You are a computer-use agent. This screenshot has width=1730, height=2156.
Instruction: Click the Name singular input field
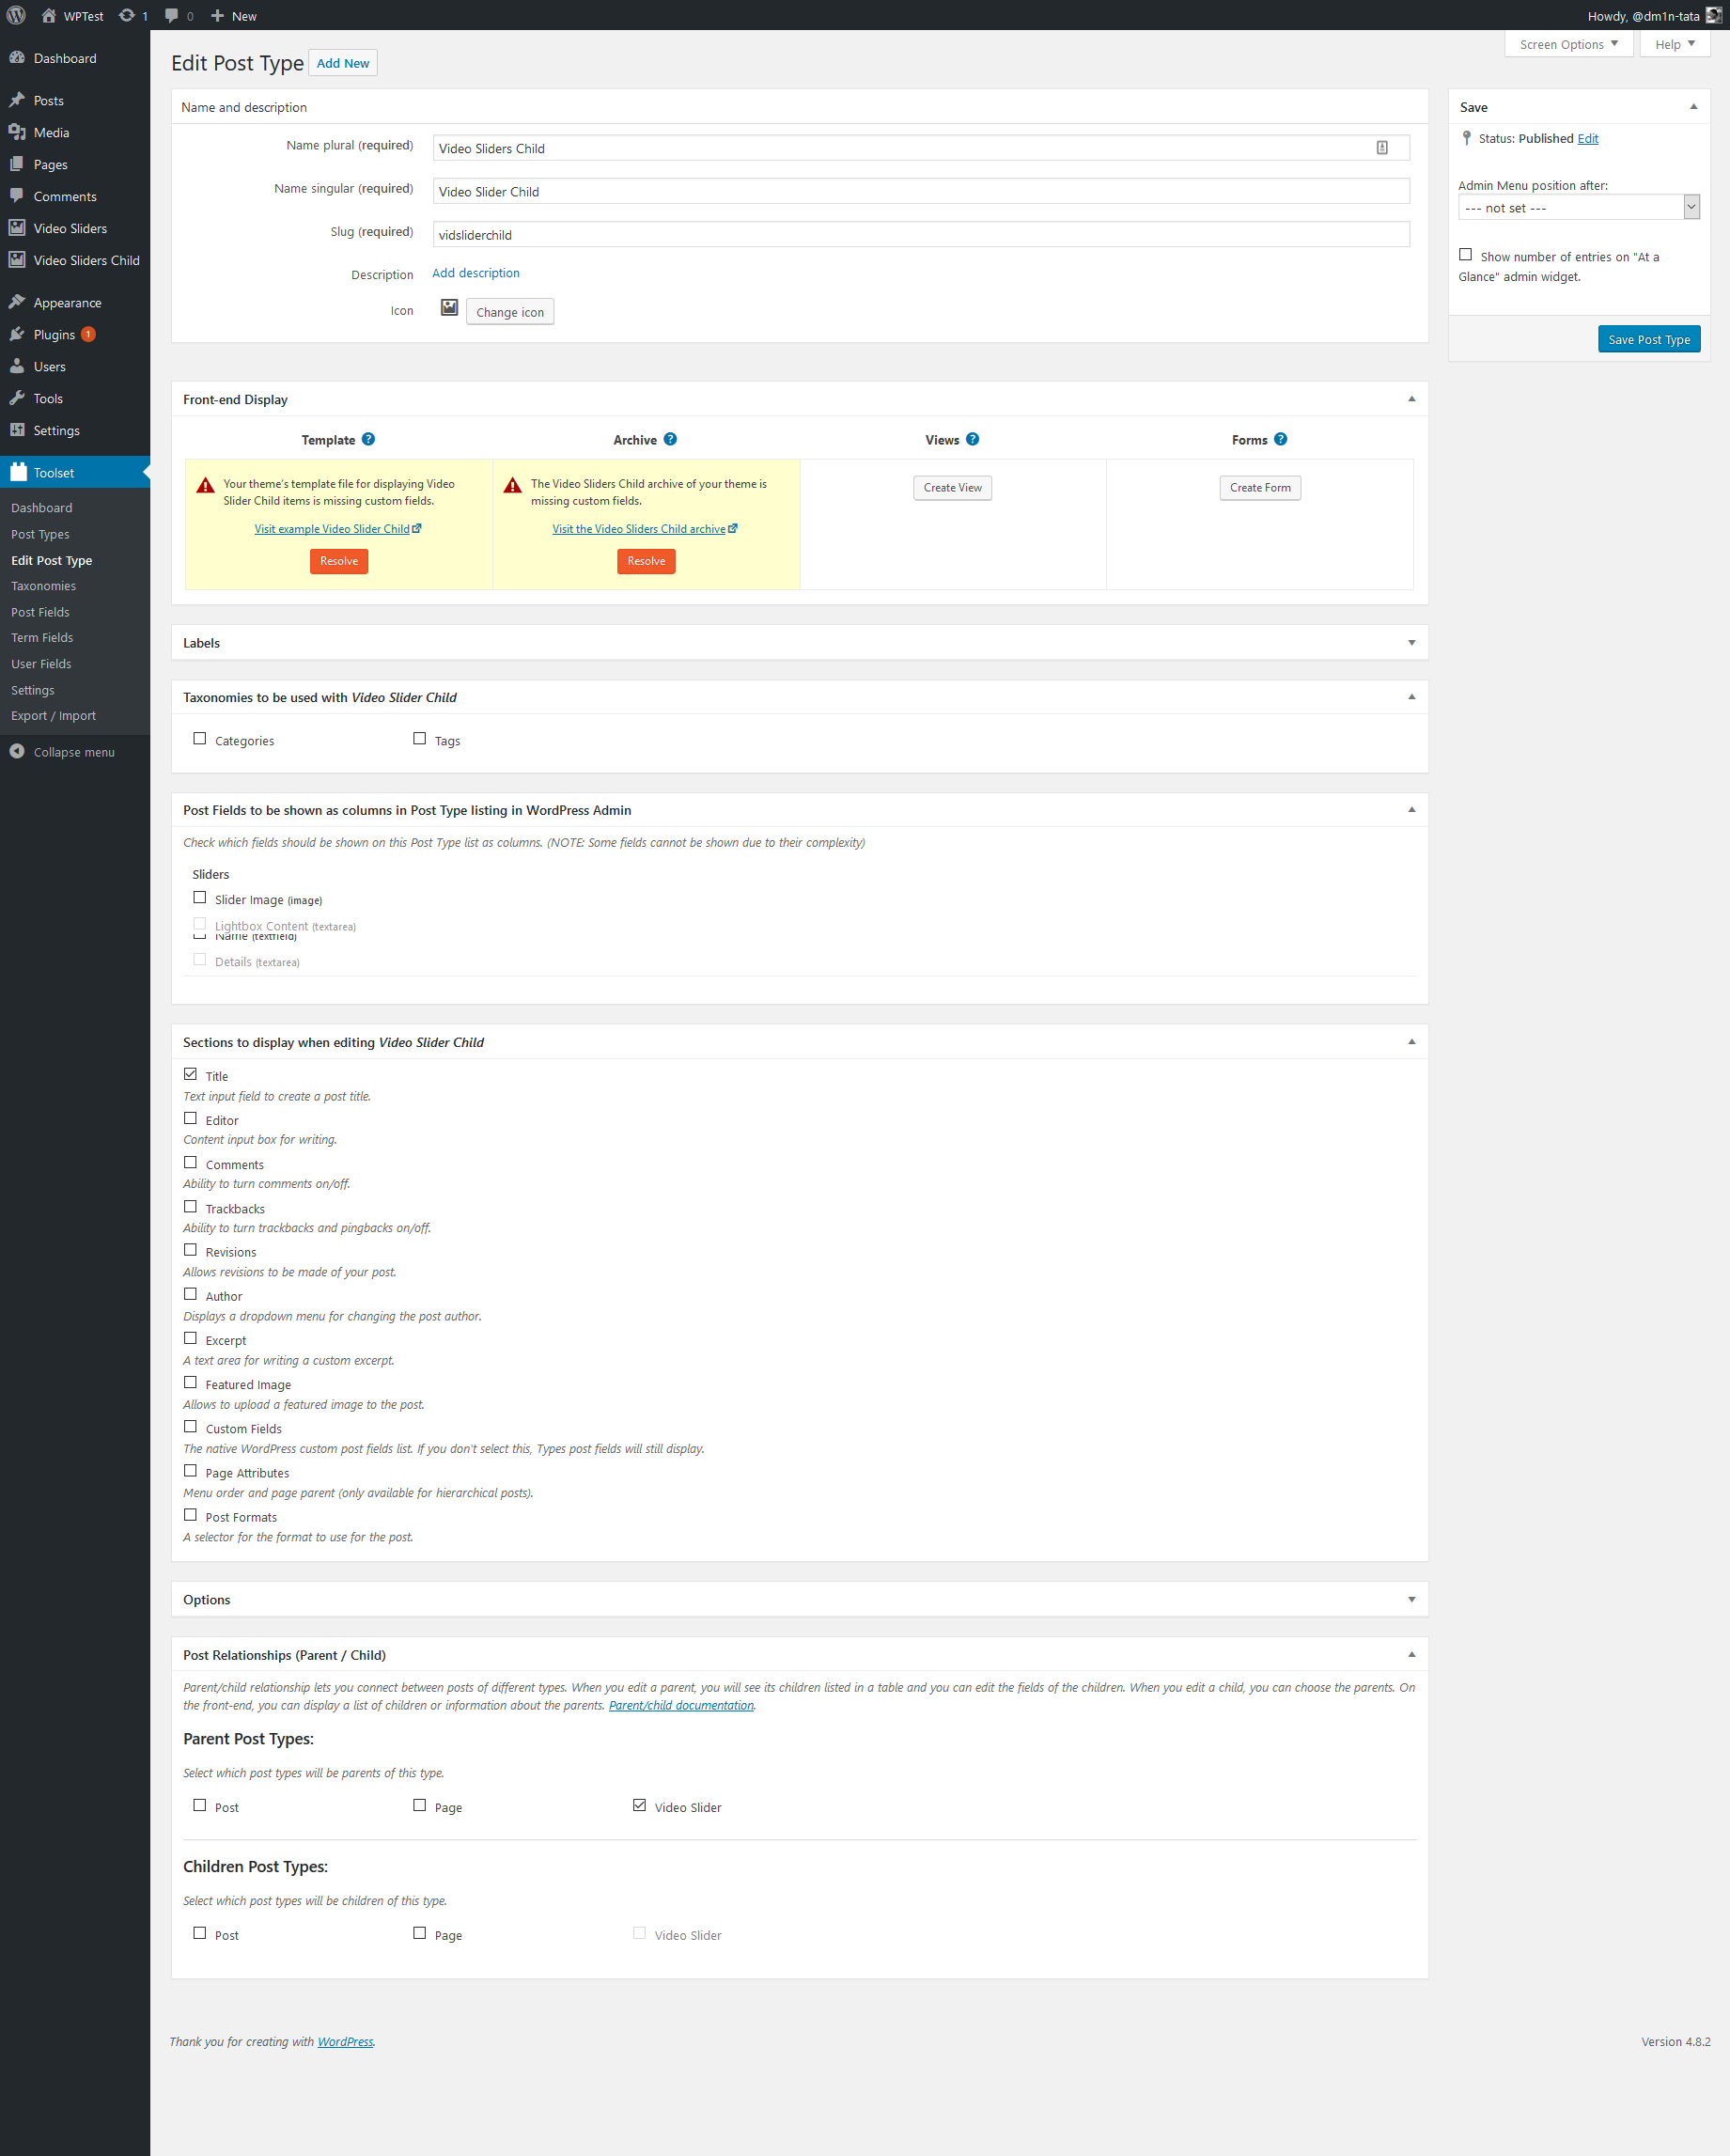pos(921,191)
